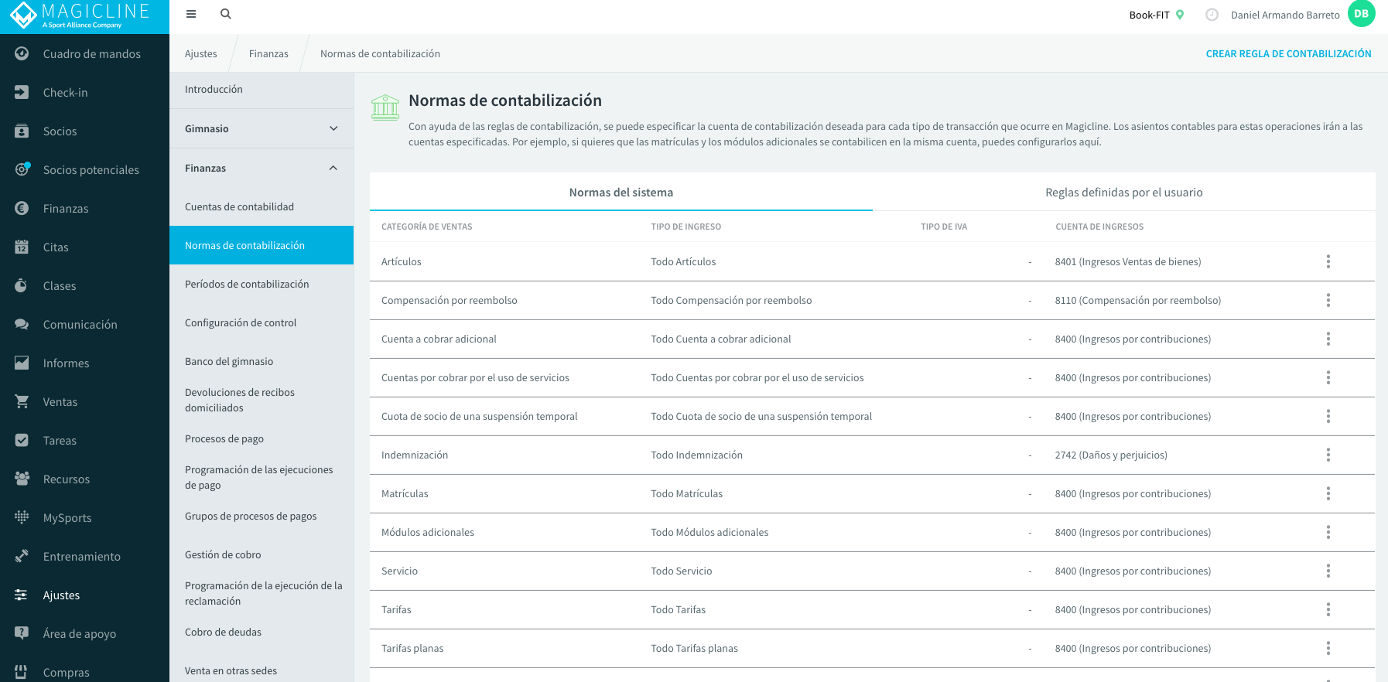Open options for Módulos adicionales row
The height and width of the screenshot is (682, 1388).
tap(1328, 532)
